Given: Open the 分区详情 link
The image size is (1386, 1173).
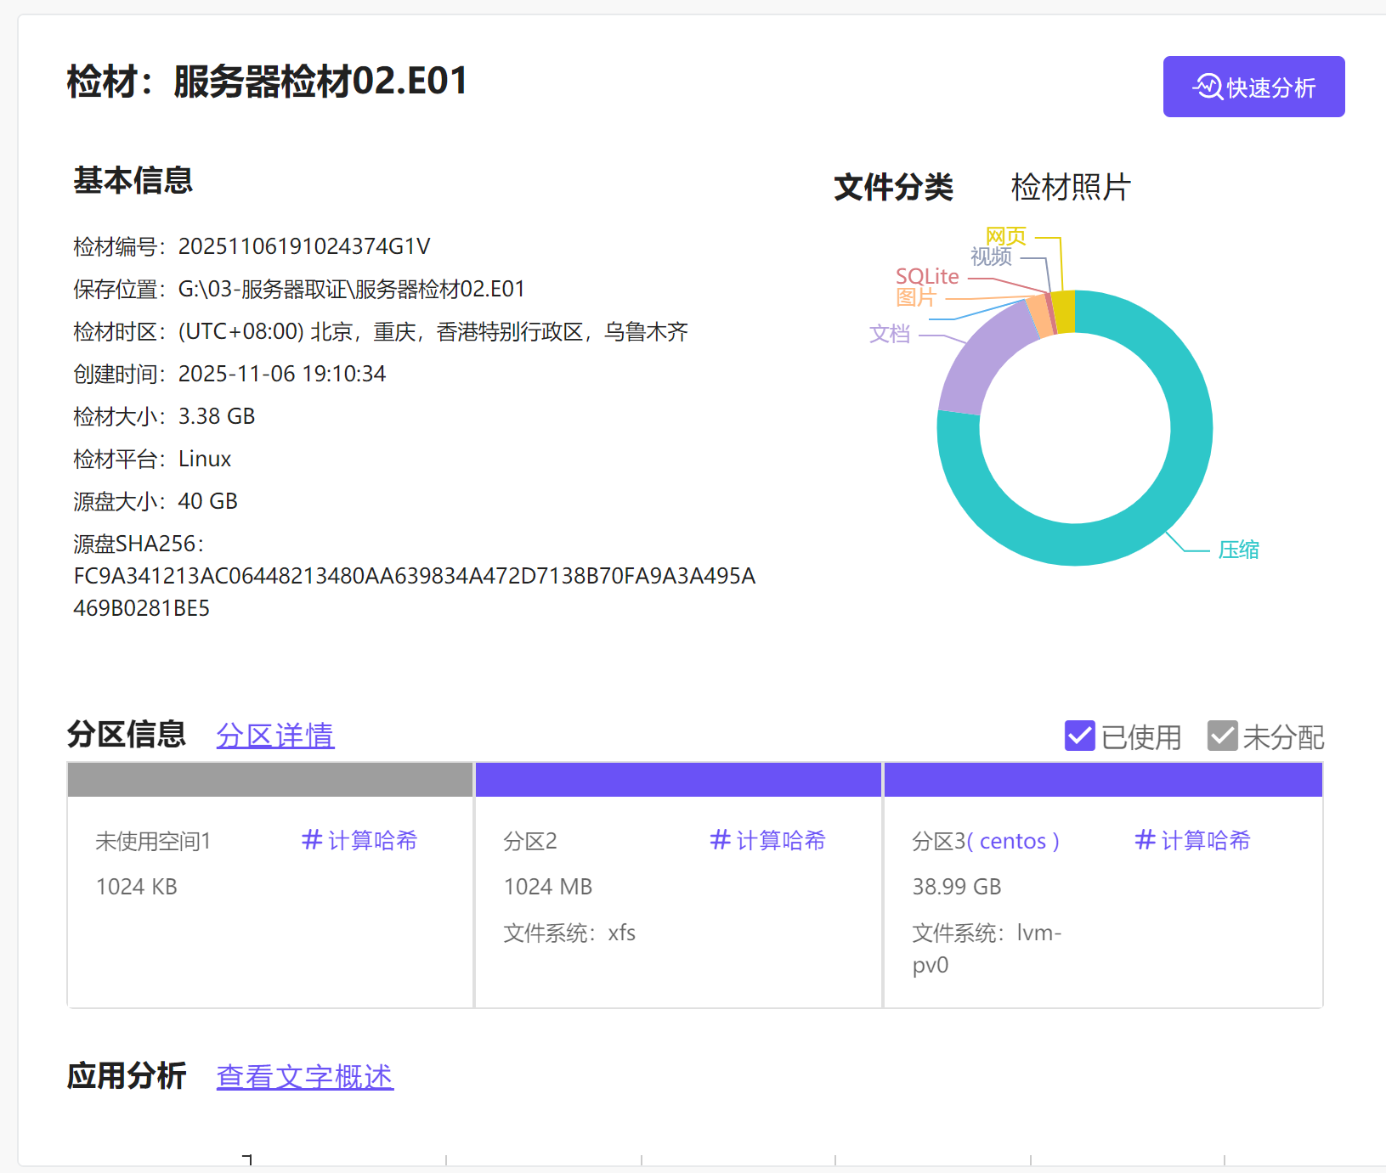Looking at the screenshot, I should pos(275,736).
